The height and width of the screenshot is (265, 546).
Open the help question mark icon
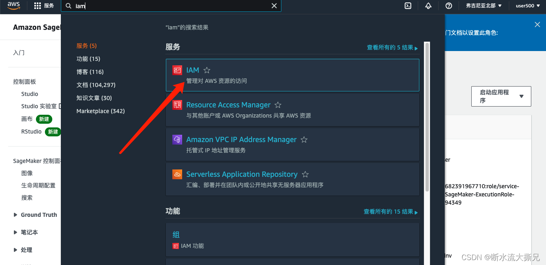click(449, 6)
